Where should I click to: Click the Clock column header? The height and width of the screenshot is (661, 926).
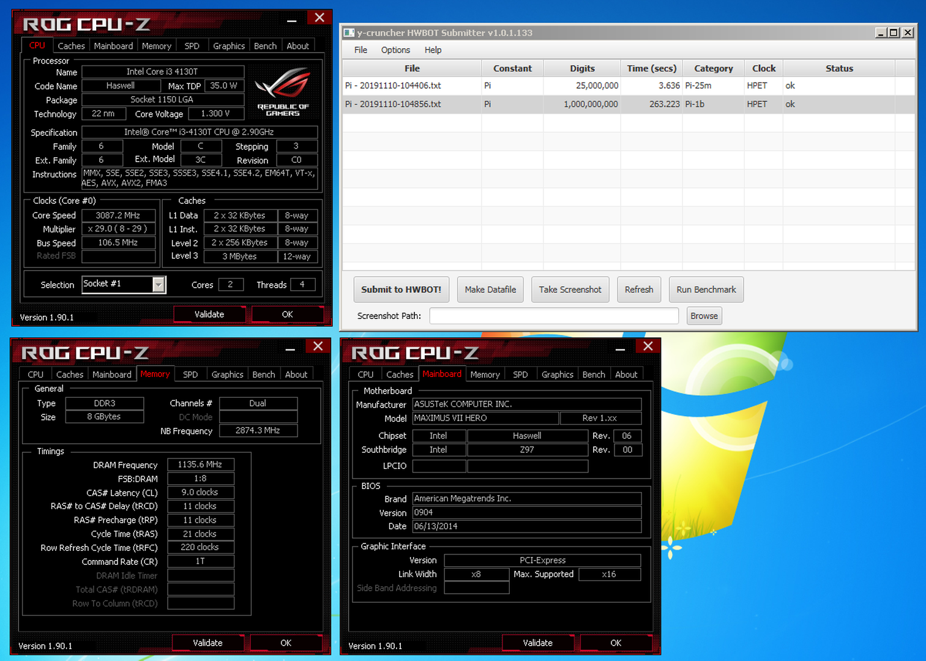pos(764,69)
